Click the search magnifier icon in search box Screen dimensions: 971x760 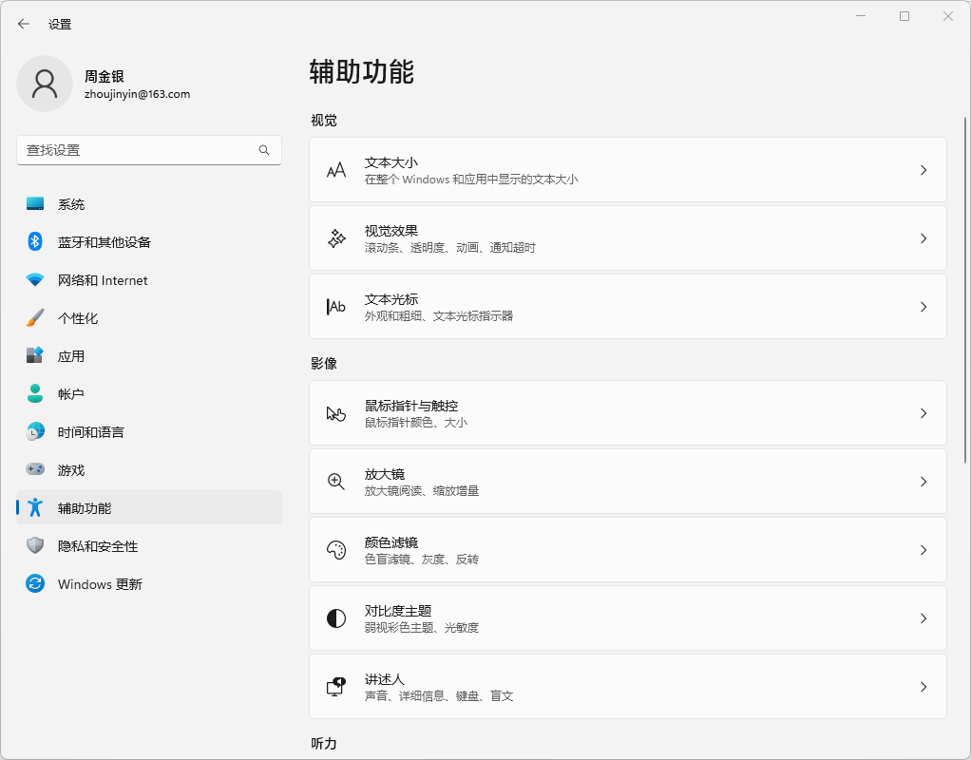(264, 150)
